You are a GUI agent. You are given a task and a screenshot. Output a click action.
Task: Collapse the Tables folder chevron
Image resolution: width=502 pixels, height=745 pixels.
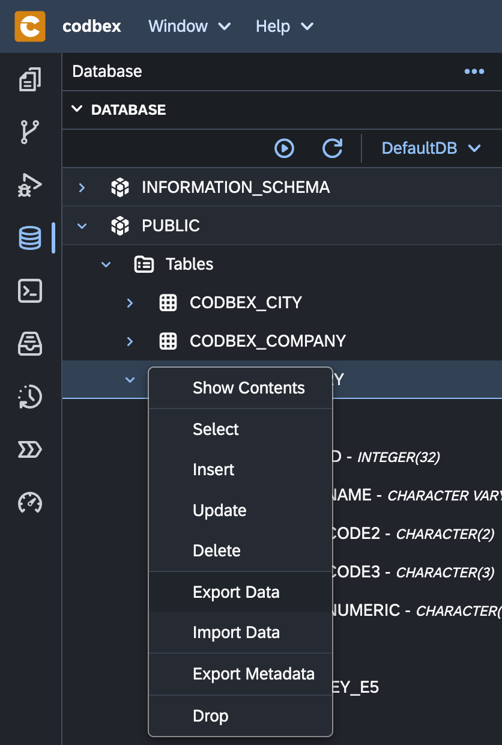106,264
